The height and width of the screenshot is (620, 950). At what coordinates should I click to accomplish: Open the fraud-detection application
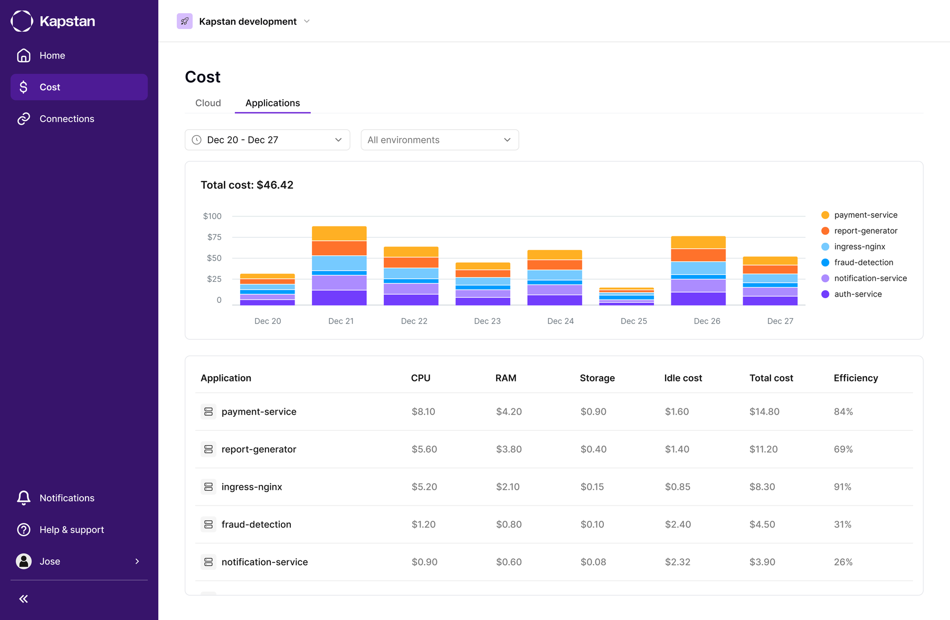click(x=256, y=524)
